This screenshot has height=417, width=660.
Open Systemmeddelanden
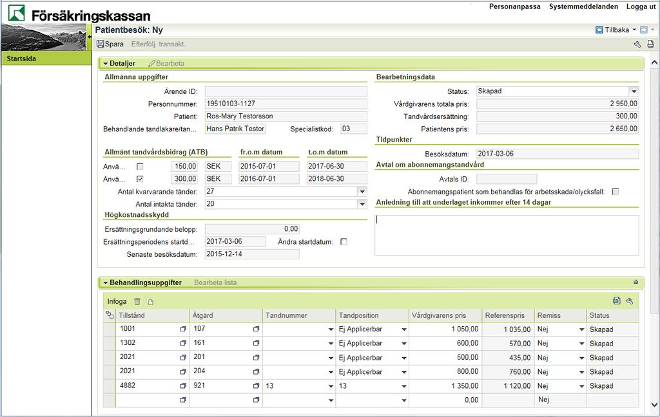[583, 6]
